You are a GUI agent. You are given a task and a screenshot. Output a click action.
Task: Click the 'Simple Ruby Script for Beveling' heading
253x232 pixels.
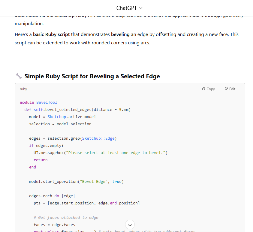point(92,76)
